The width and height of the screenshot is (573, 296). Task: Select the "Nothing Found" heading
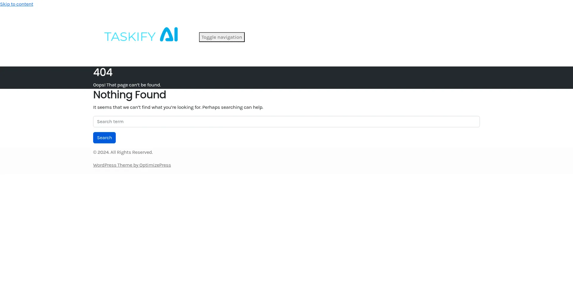click(129, 95)
